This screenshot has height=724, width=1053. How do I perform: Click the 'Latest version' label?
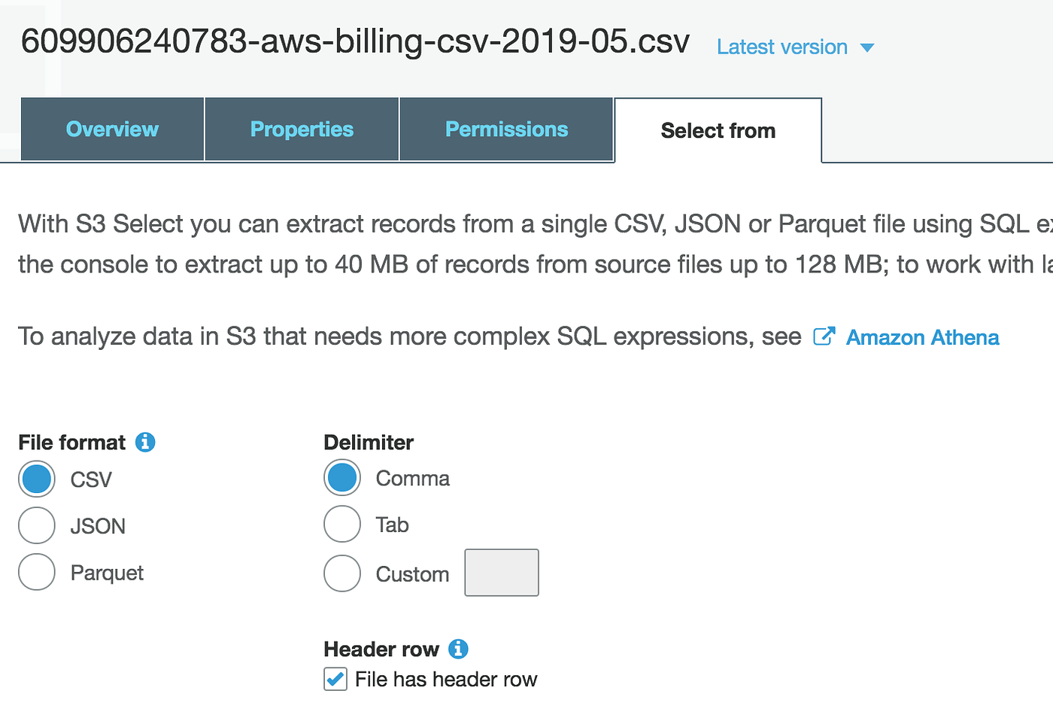(x=781, y=47)
